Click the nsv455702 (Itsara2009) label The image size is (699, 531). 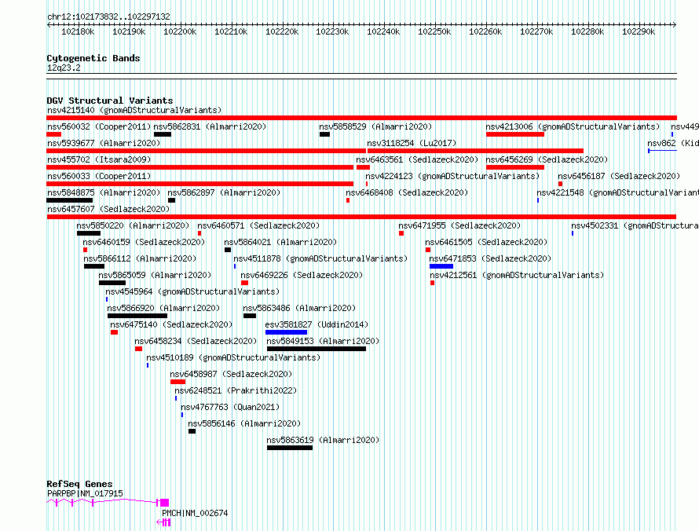[99, 159]
